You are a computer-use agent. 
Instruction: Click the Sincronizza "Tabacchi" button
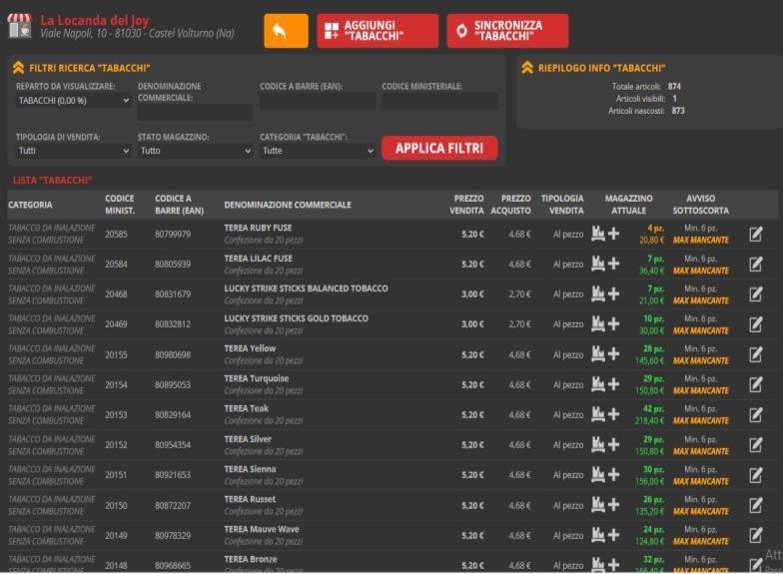tap(507, 31)
